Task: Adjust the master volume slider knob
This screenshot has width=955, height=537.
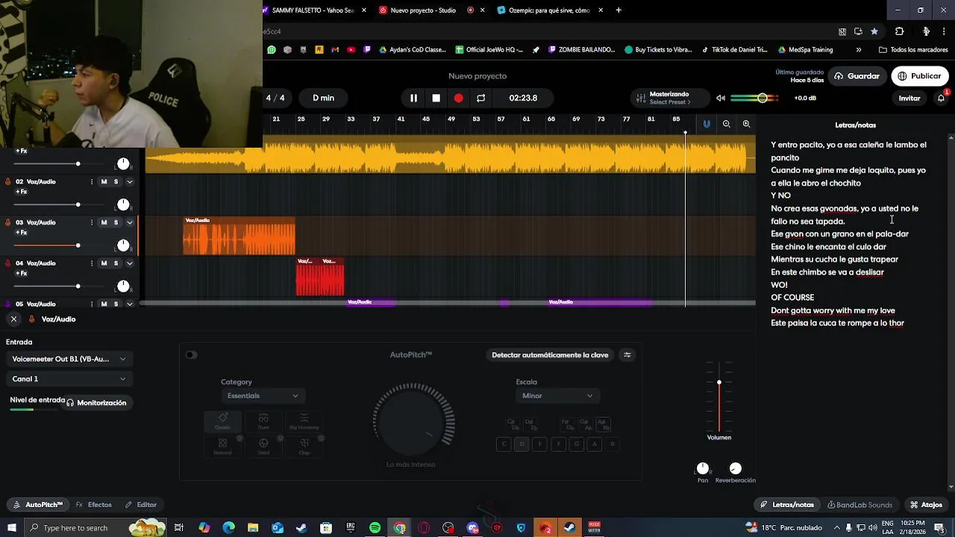Action: pos(763,98)
